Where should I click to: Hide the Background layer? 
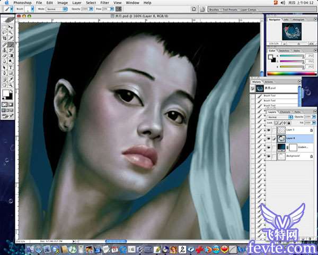[269, 156]
